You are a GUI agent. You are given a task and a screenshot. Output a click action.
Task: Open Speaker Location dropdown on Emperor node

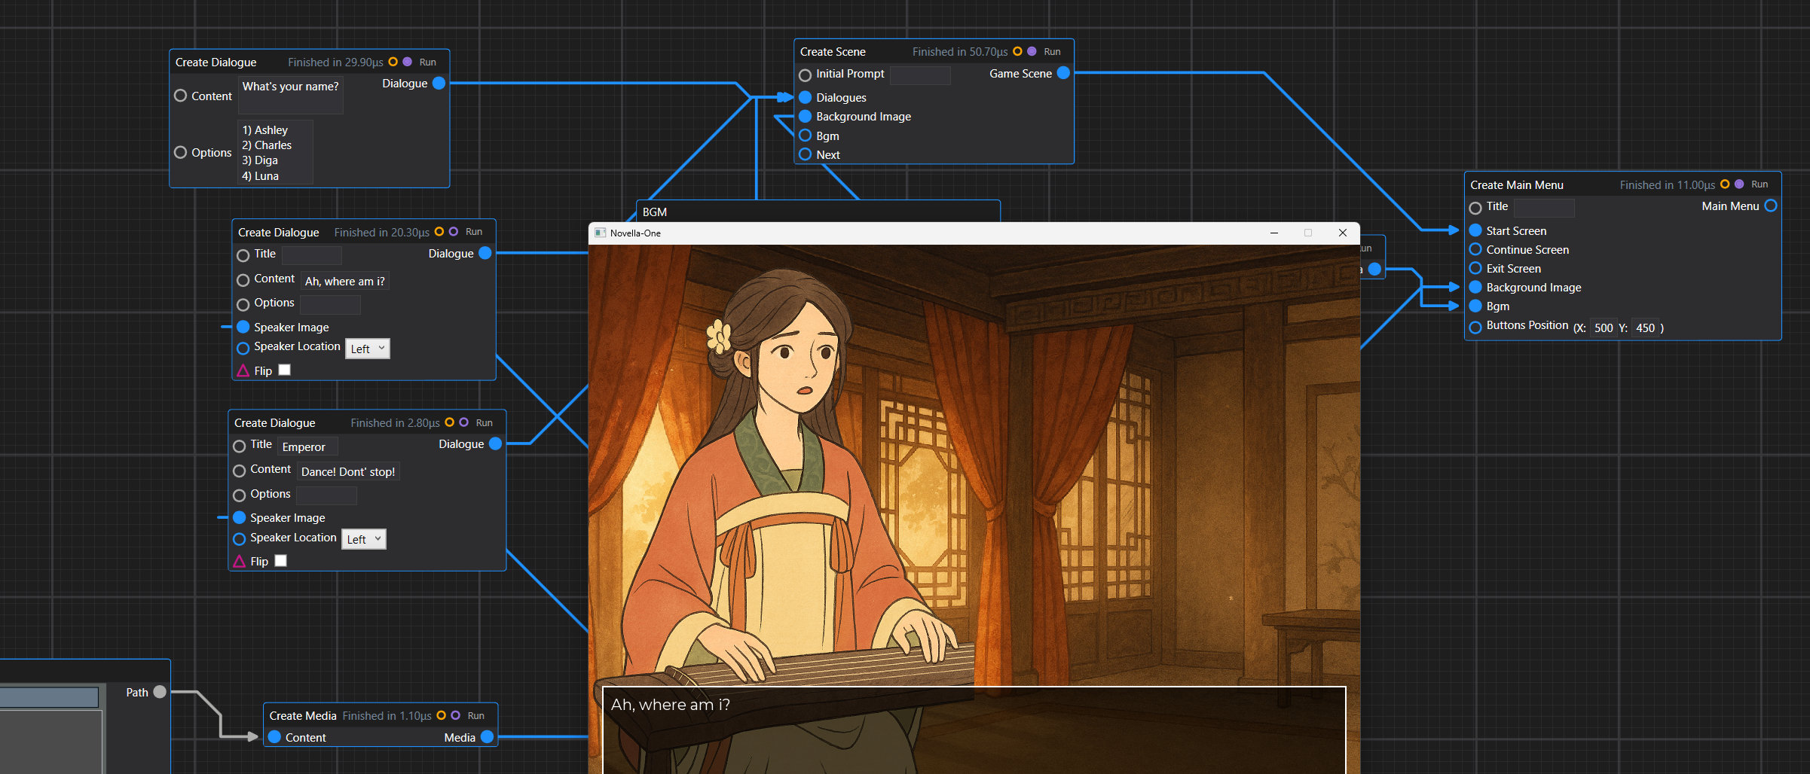(x=364, y=539)
